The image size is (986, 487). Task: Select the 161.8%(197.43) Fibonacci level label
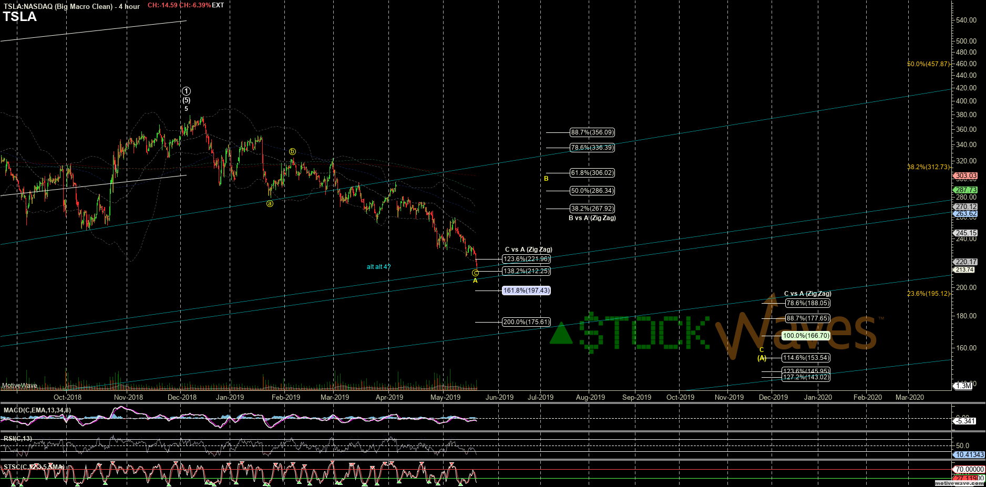click(526, 291)
